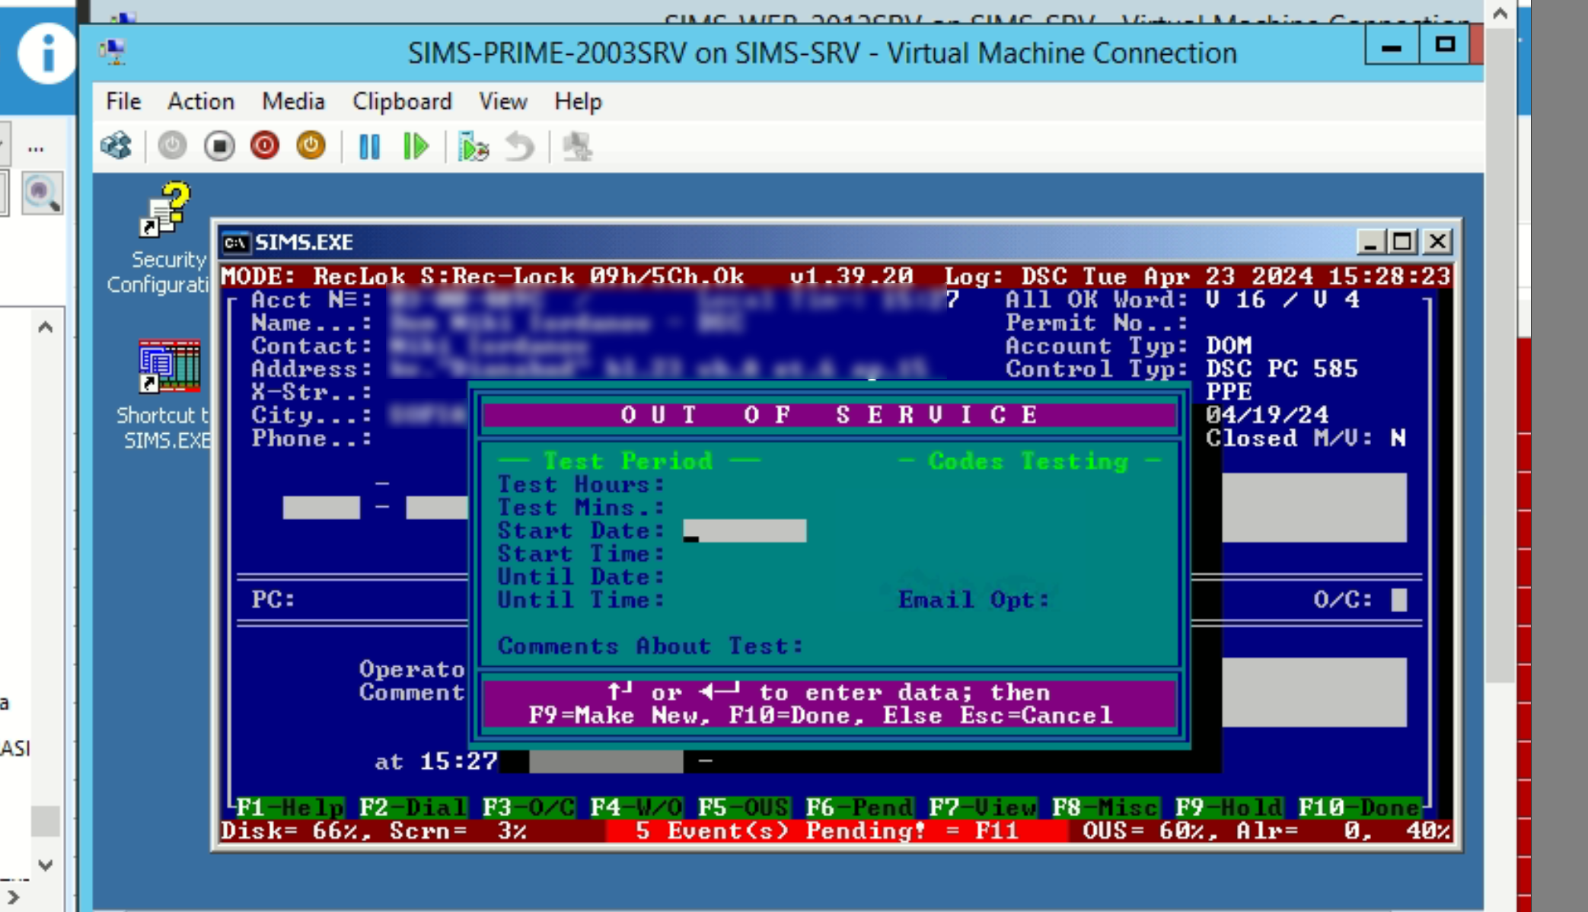The image size is (1588, 912).
Task: Click the Comments About Test label
Action: (x=650, y=646)
